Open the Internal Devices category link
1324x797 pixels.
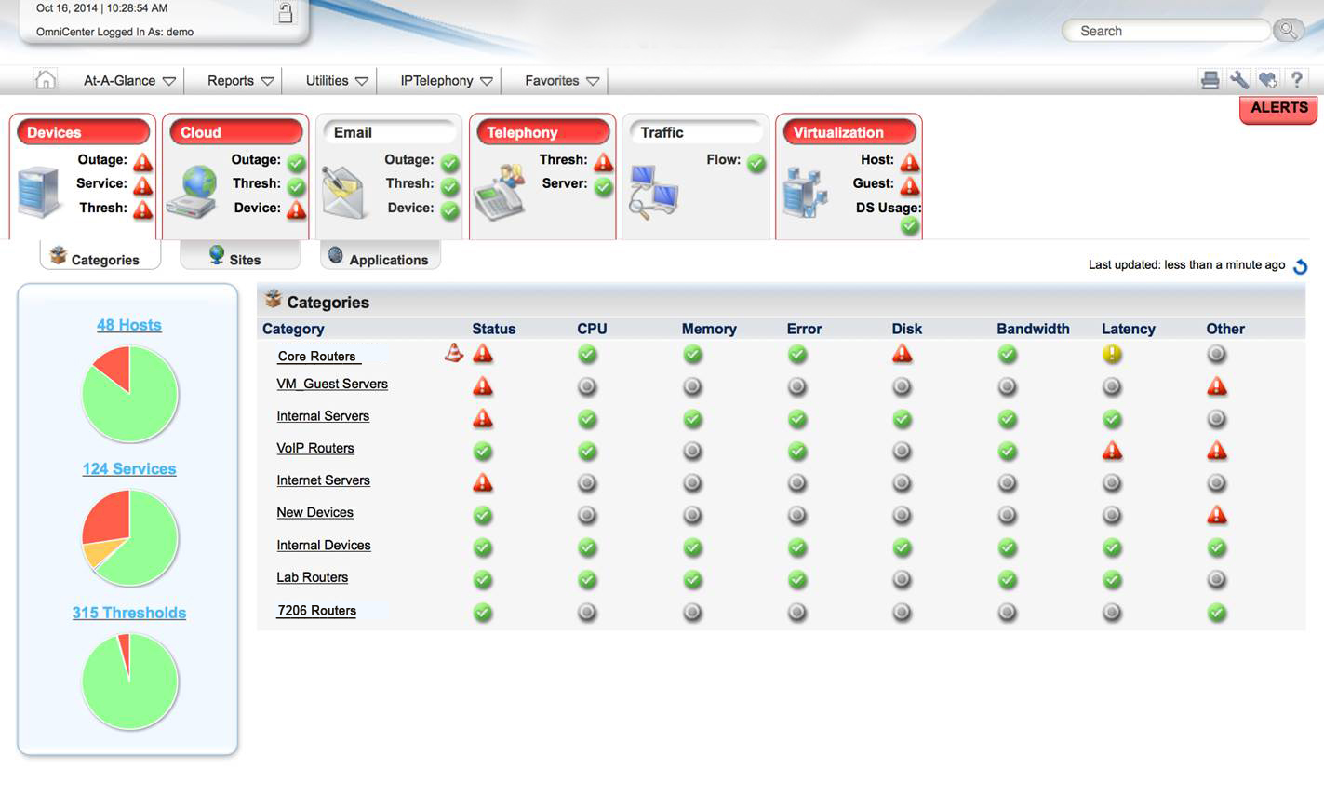[324, 546]
